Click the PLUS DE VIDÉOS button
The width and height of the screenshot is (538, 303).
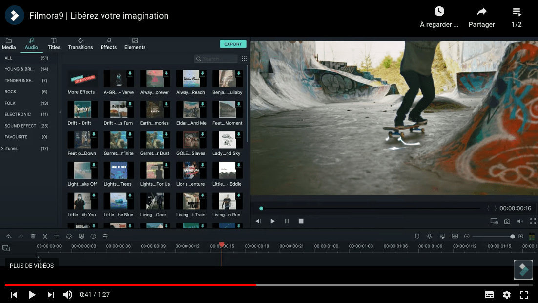(32, 265)
